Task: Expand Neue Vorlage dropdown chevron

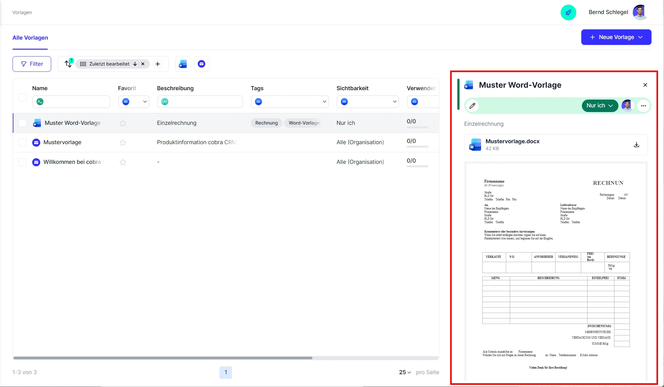Action: click(641, 37)
